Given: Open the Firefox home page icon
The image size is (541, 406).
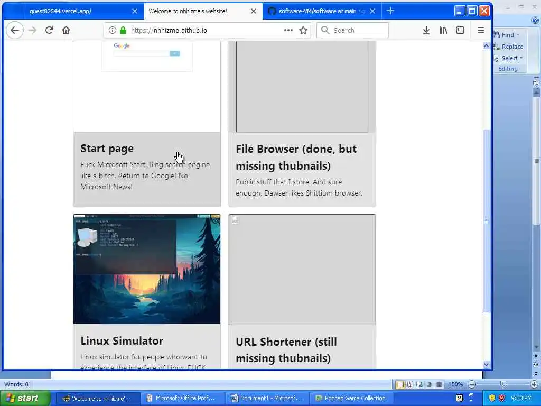Looking at the screenshot, I should 66,30.
